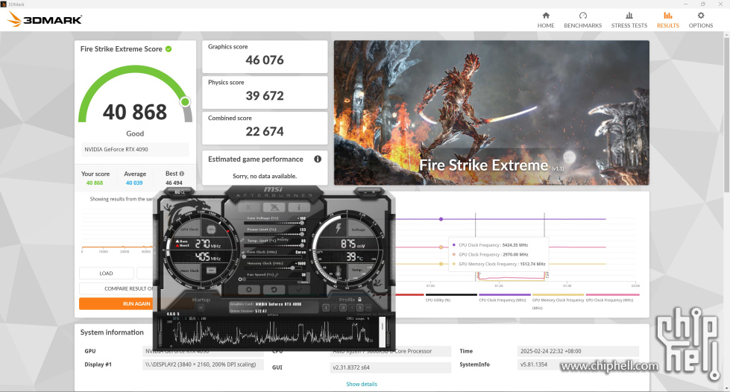Toggle the power/temp limit link icon

pyautogui.click(x=242, y=240)
